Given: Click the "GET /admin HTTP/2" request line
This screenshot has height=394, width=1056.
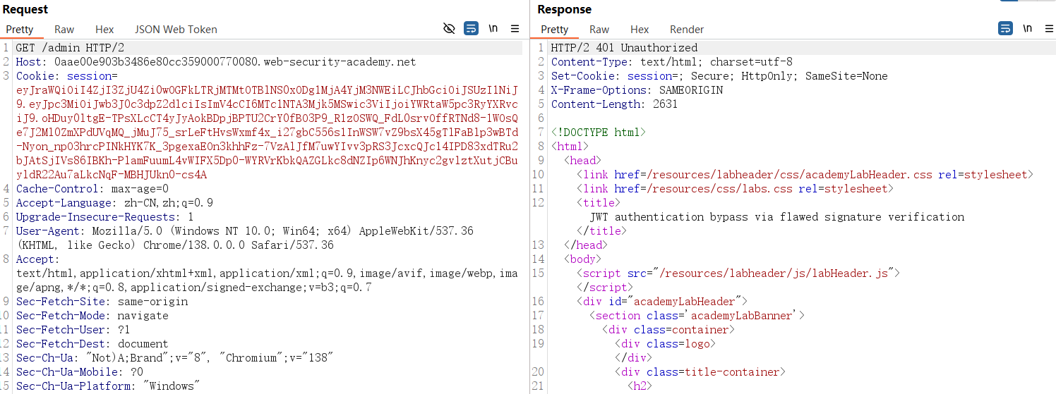Looking at the screenshot, I should (x=70, y=48).
